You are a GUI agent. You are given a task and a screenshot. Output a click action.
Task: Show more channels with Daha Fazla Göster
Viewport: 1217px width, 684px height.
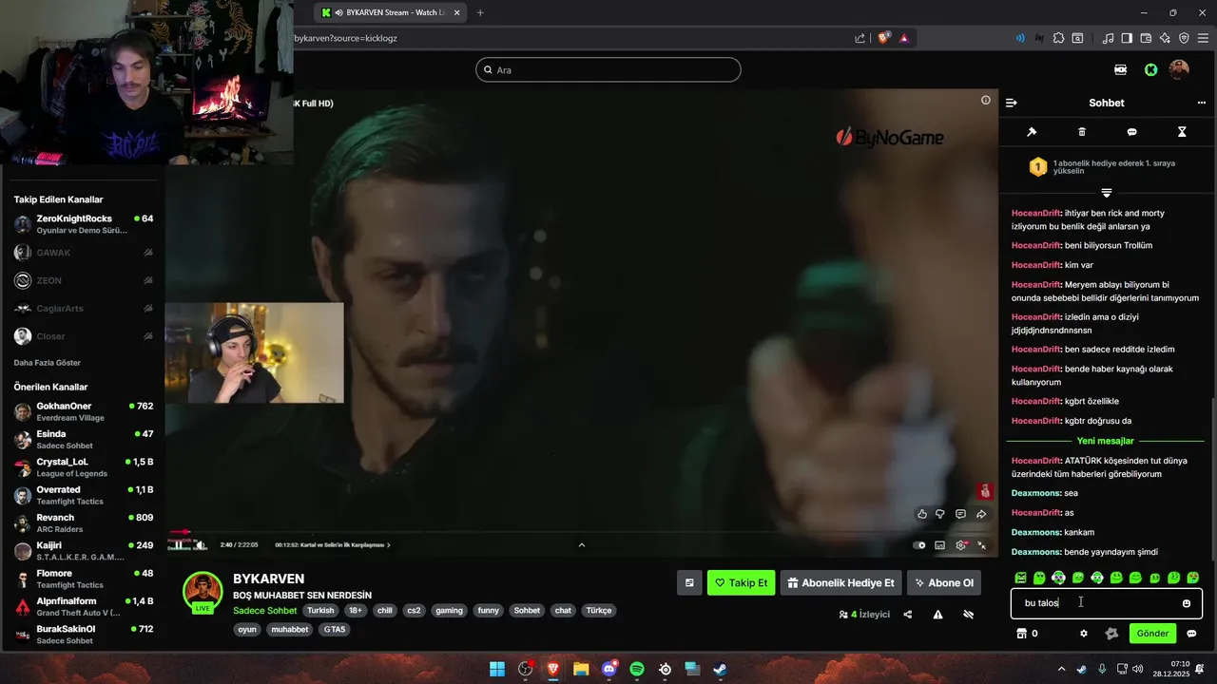48,363
